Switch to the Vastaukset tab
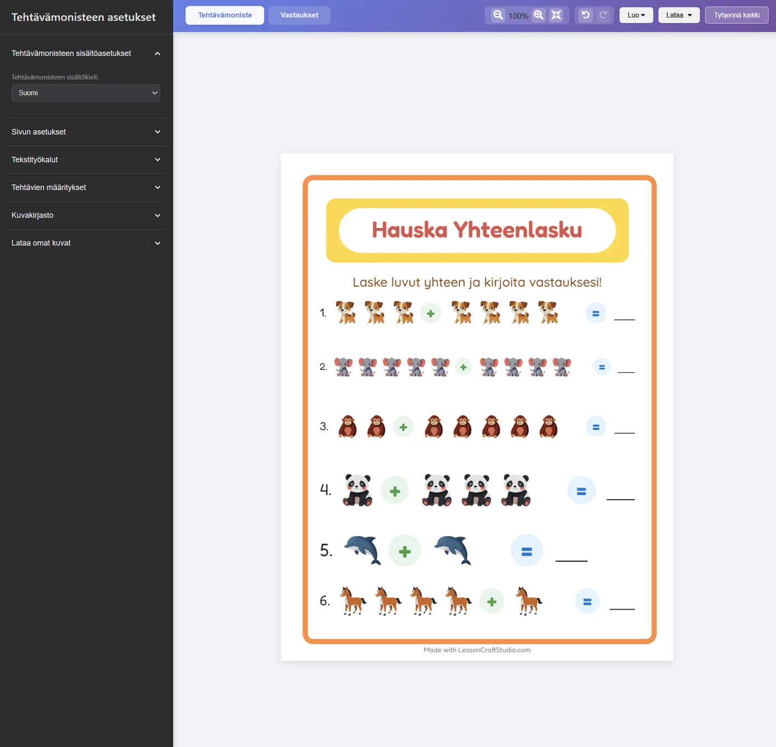The height and width of the screenshot is (747, 776). pos(299,15)
